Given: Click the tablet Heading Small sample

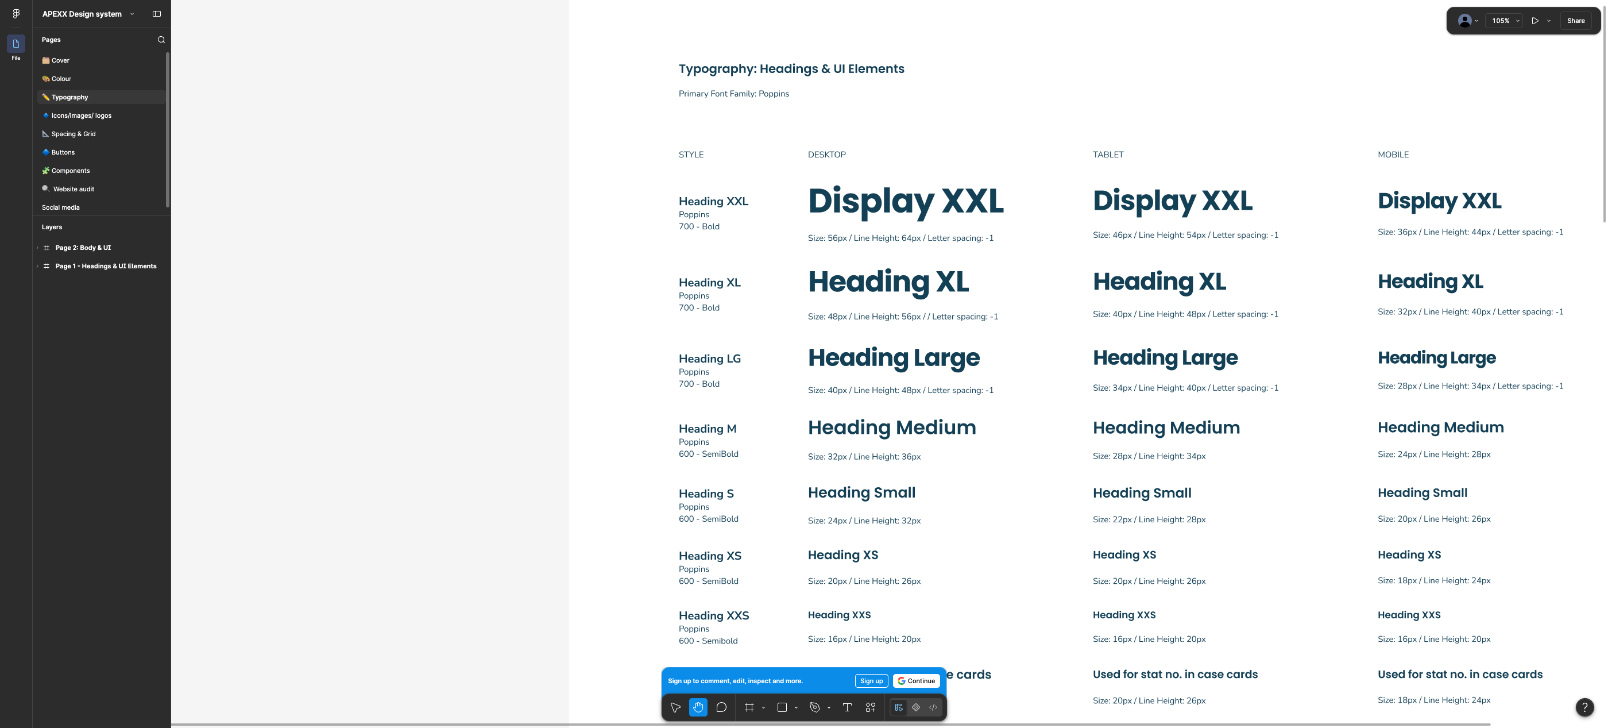Looking at the screenshot, I should point(1142,492).
